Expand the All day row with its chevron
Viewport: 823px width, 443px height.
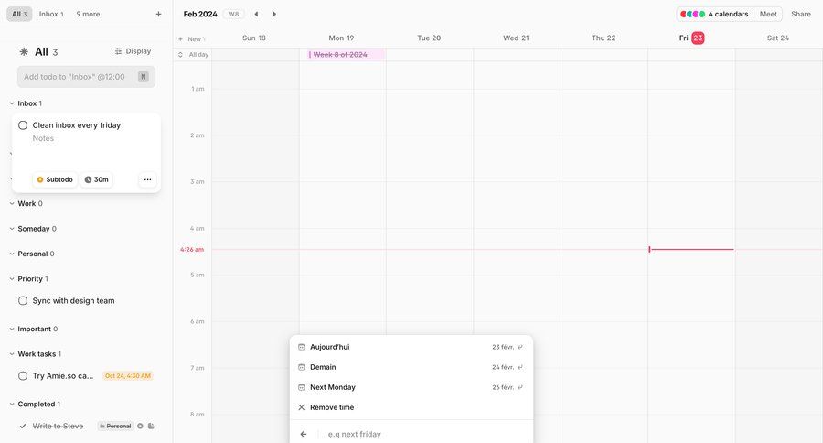[x=180, y=55]
